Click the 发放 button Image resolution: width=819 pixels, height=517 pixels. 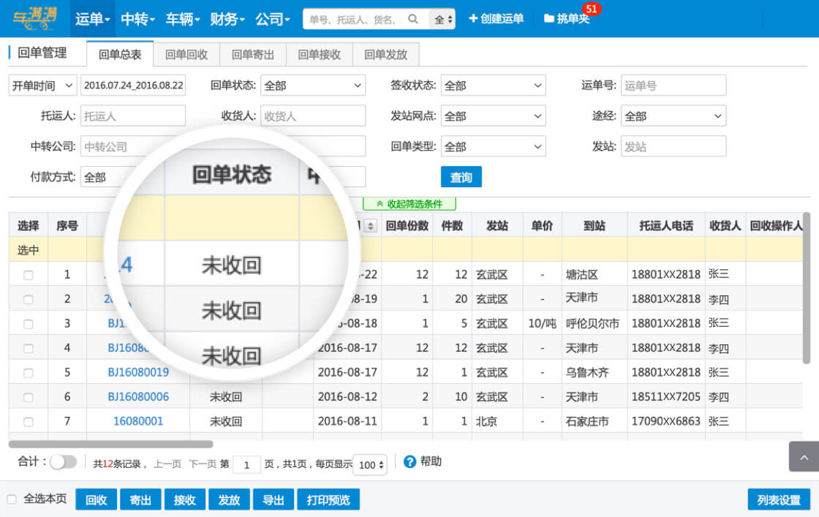(x=229, y=499)
